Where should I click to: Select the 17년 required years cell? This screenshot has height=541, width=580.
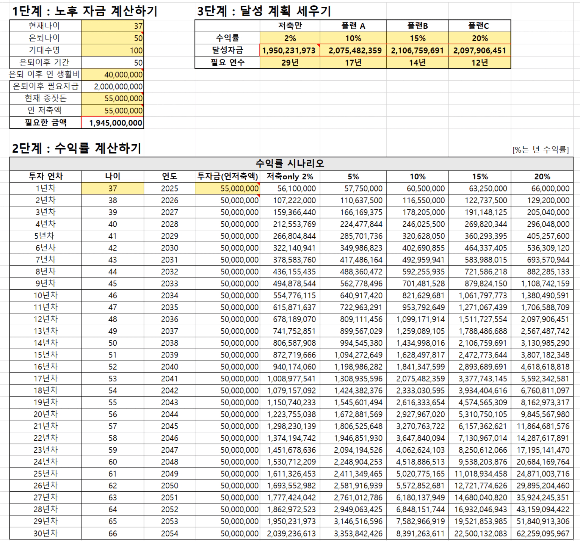(353, 62)
